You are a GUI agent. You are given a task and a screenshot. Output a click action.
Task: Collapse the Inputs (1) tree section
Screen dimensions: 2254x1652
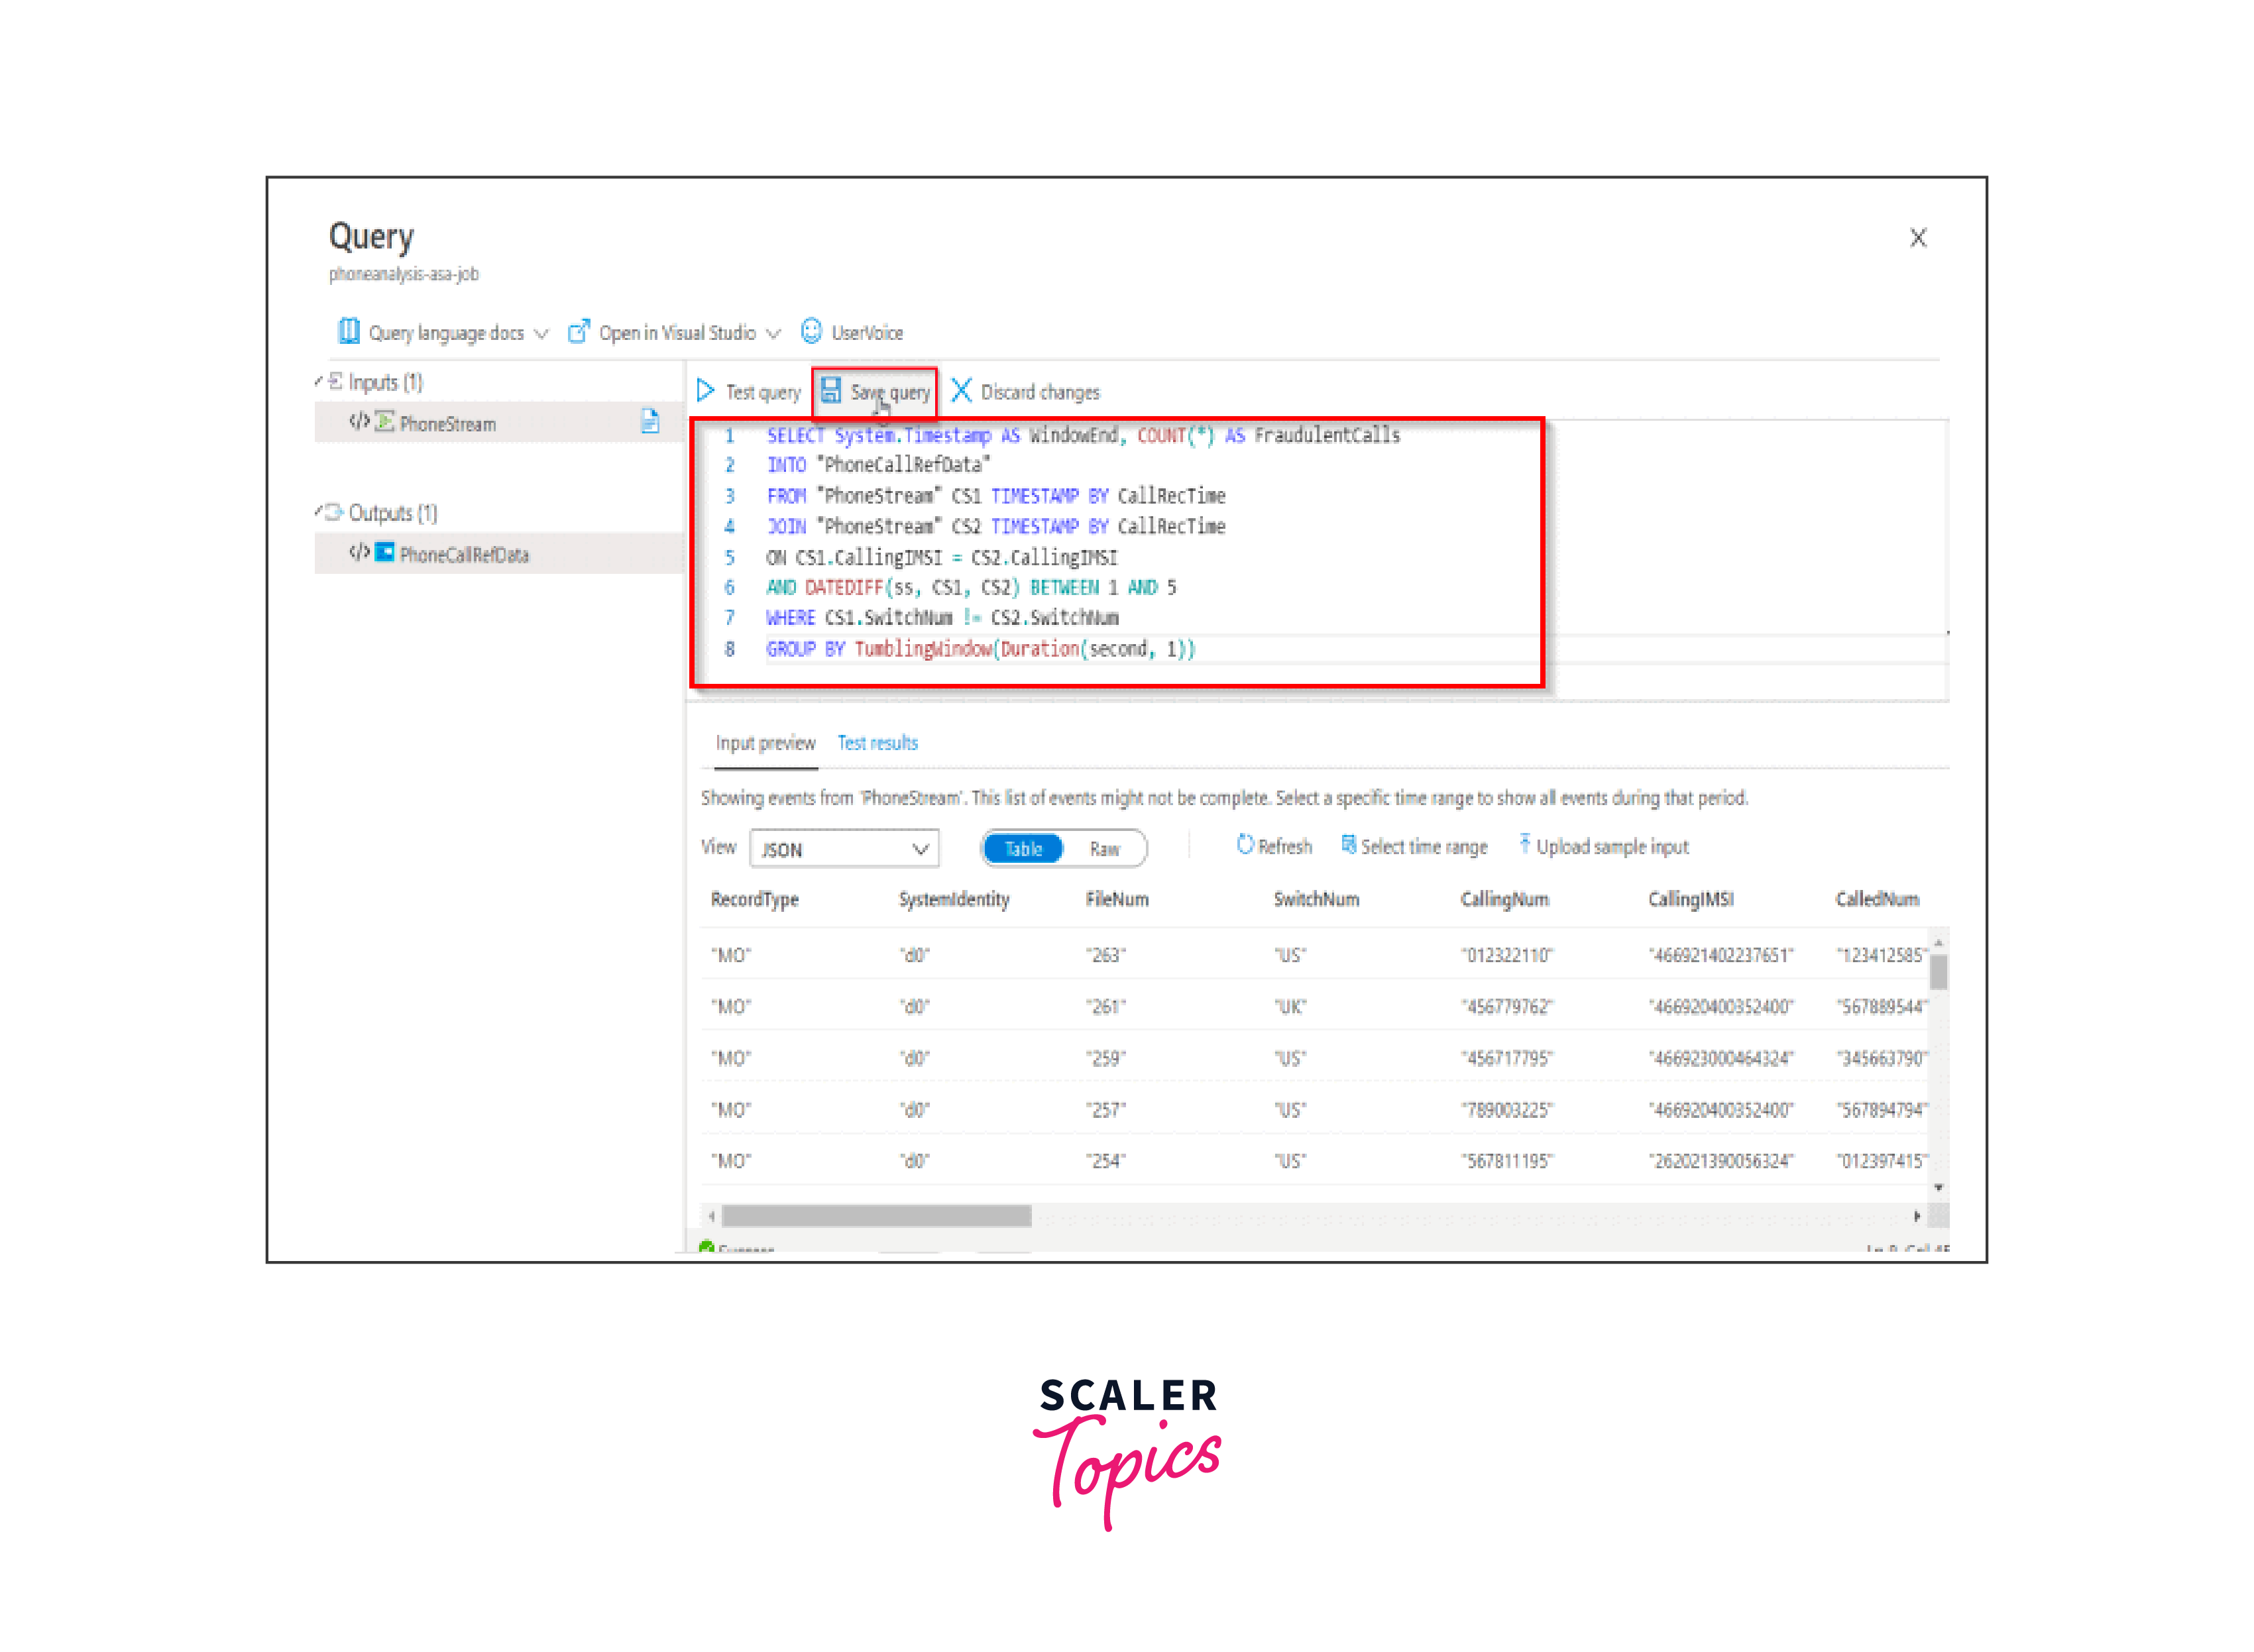click(319, 381)
